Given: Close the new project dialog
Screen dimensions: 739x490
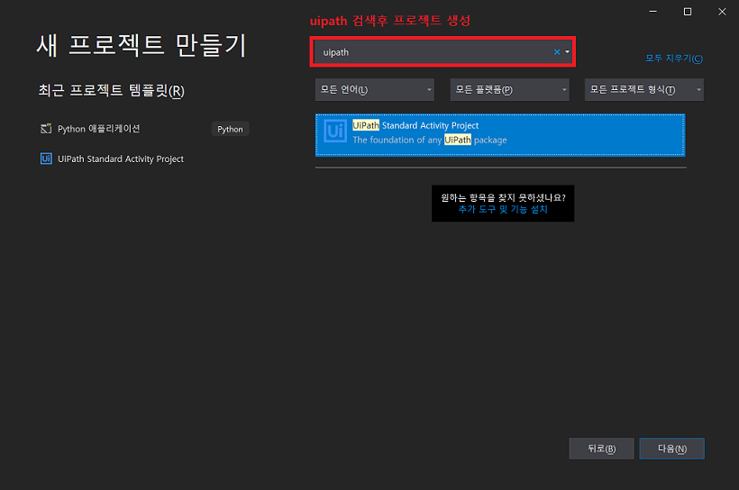Looking at the screenshot, I should coord(722,12).
